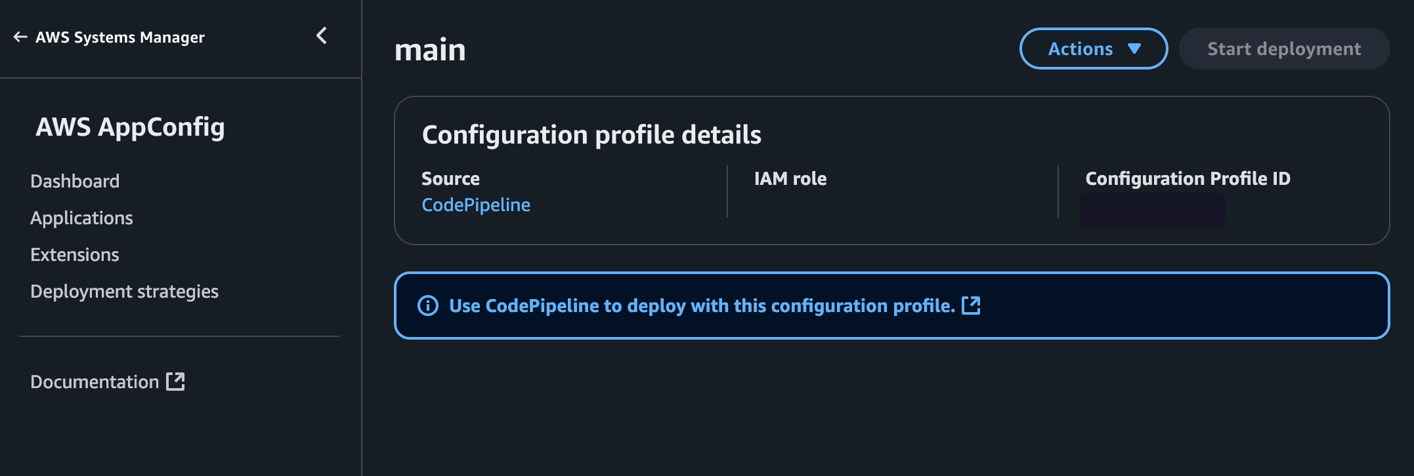Click the 'IAM role' label
Screen dimensions: 1414x476
(x=790, y=178)
